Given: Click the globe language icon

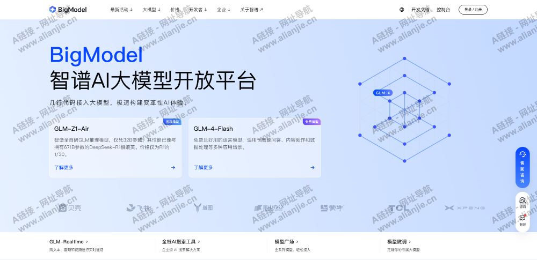Looking at the screenshot, I should 402,10.
